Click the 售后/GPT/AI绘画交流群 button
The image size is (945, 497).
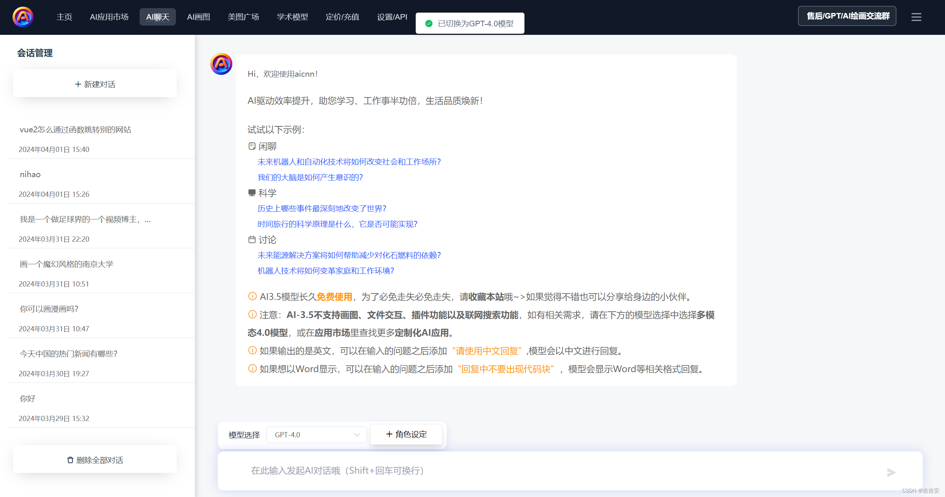click(847, 16)
